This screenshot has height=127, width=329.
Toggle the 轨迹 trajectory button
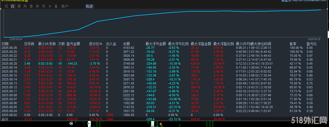pos(89,6)
